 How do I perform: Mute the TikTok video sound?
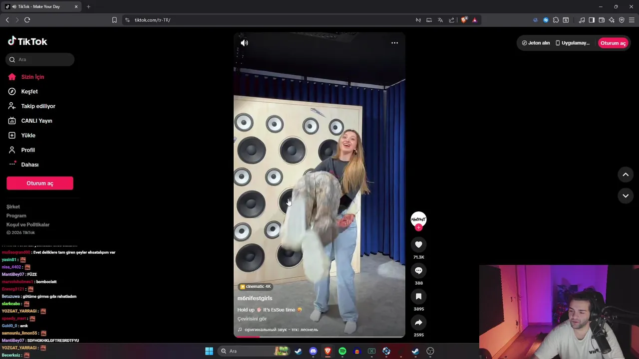(x=244, y=43)
